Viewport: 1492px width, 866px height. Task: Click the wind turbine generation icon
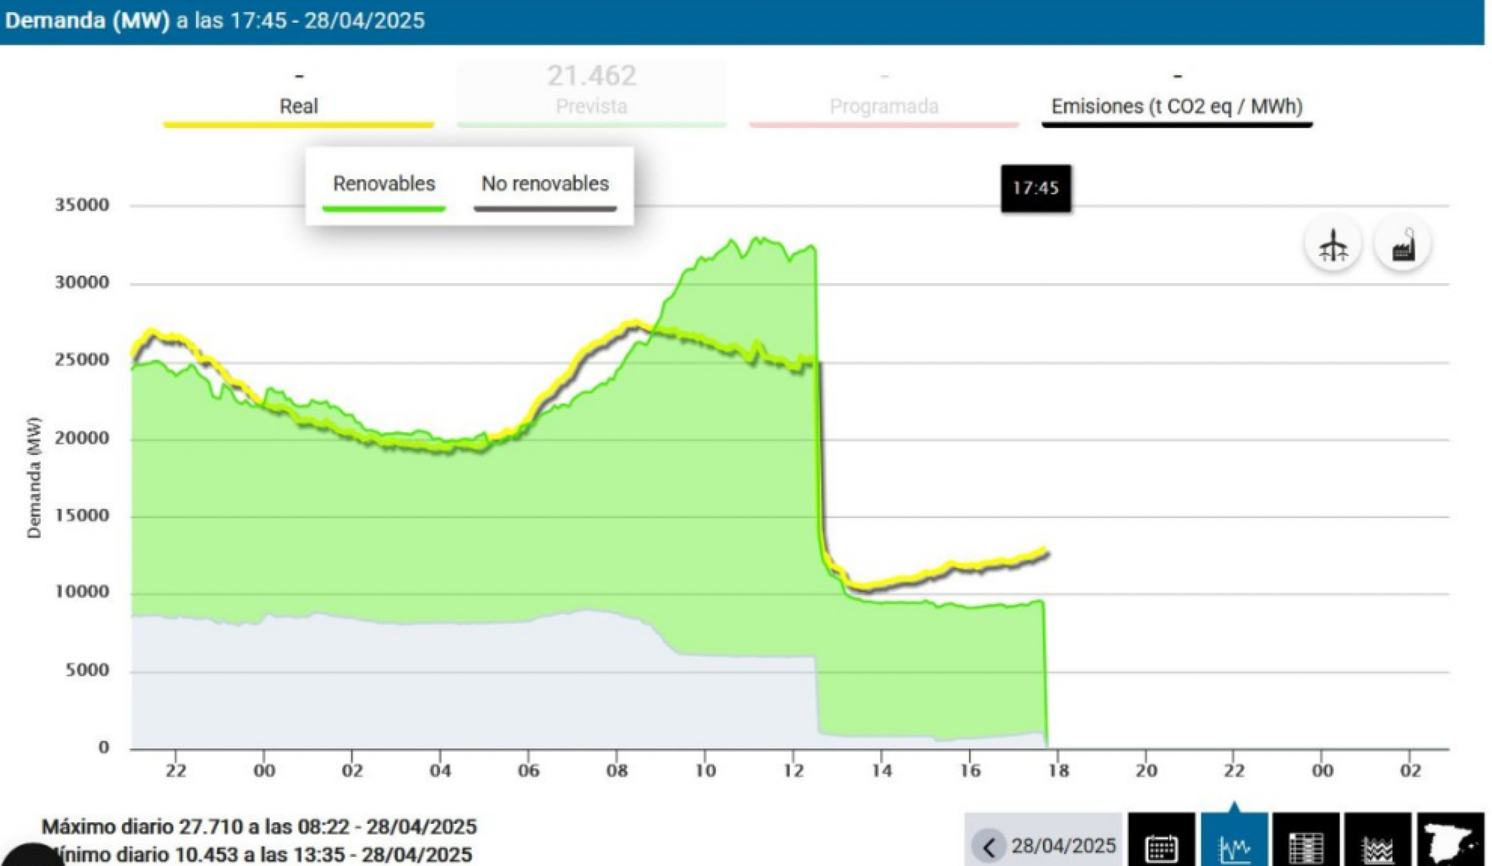pos(1333,245)
